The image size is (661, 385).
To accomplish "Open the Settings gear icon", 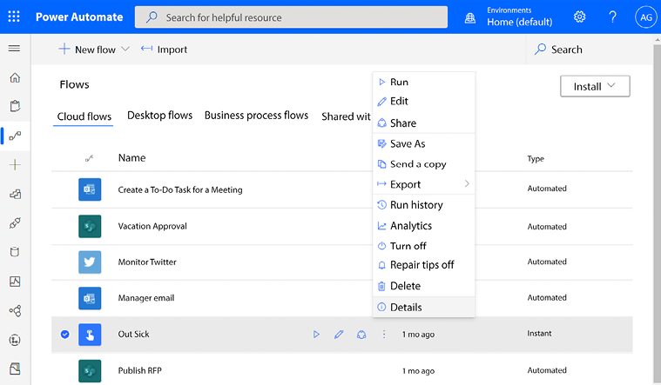I will (x=580, y=17).
